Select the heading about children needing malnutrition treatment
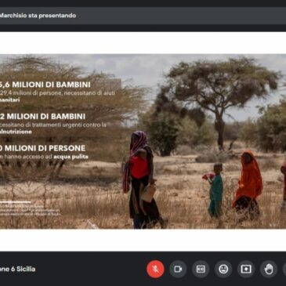Viewport: 286px width, 286px height. (43, 117)
